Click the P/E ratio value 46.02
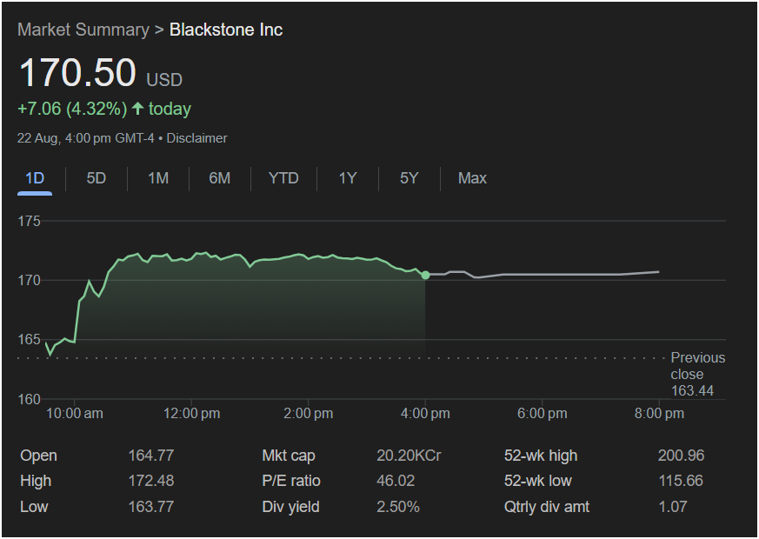The height and width of the screenshot is (539, 759). (x=396, y=481)
